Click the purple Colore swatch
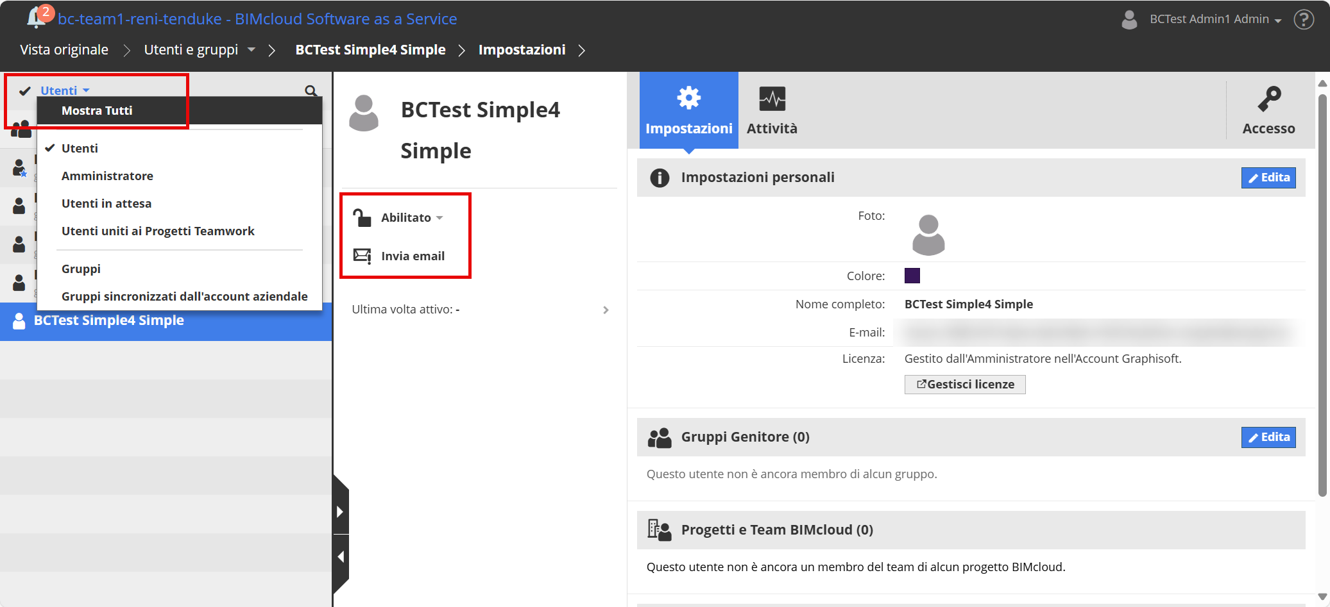 [912, 276]
